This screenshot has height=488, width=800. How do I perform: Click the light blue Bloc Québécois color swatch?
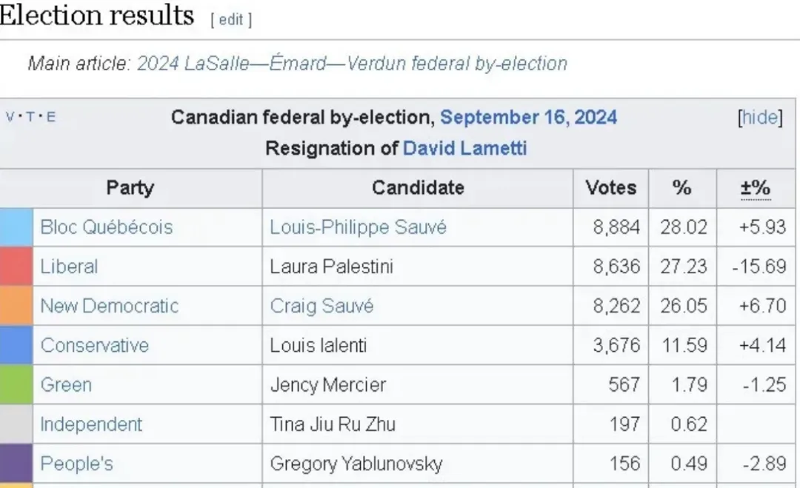[16, 227]
